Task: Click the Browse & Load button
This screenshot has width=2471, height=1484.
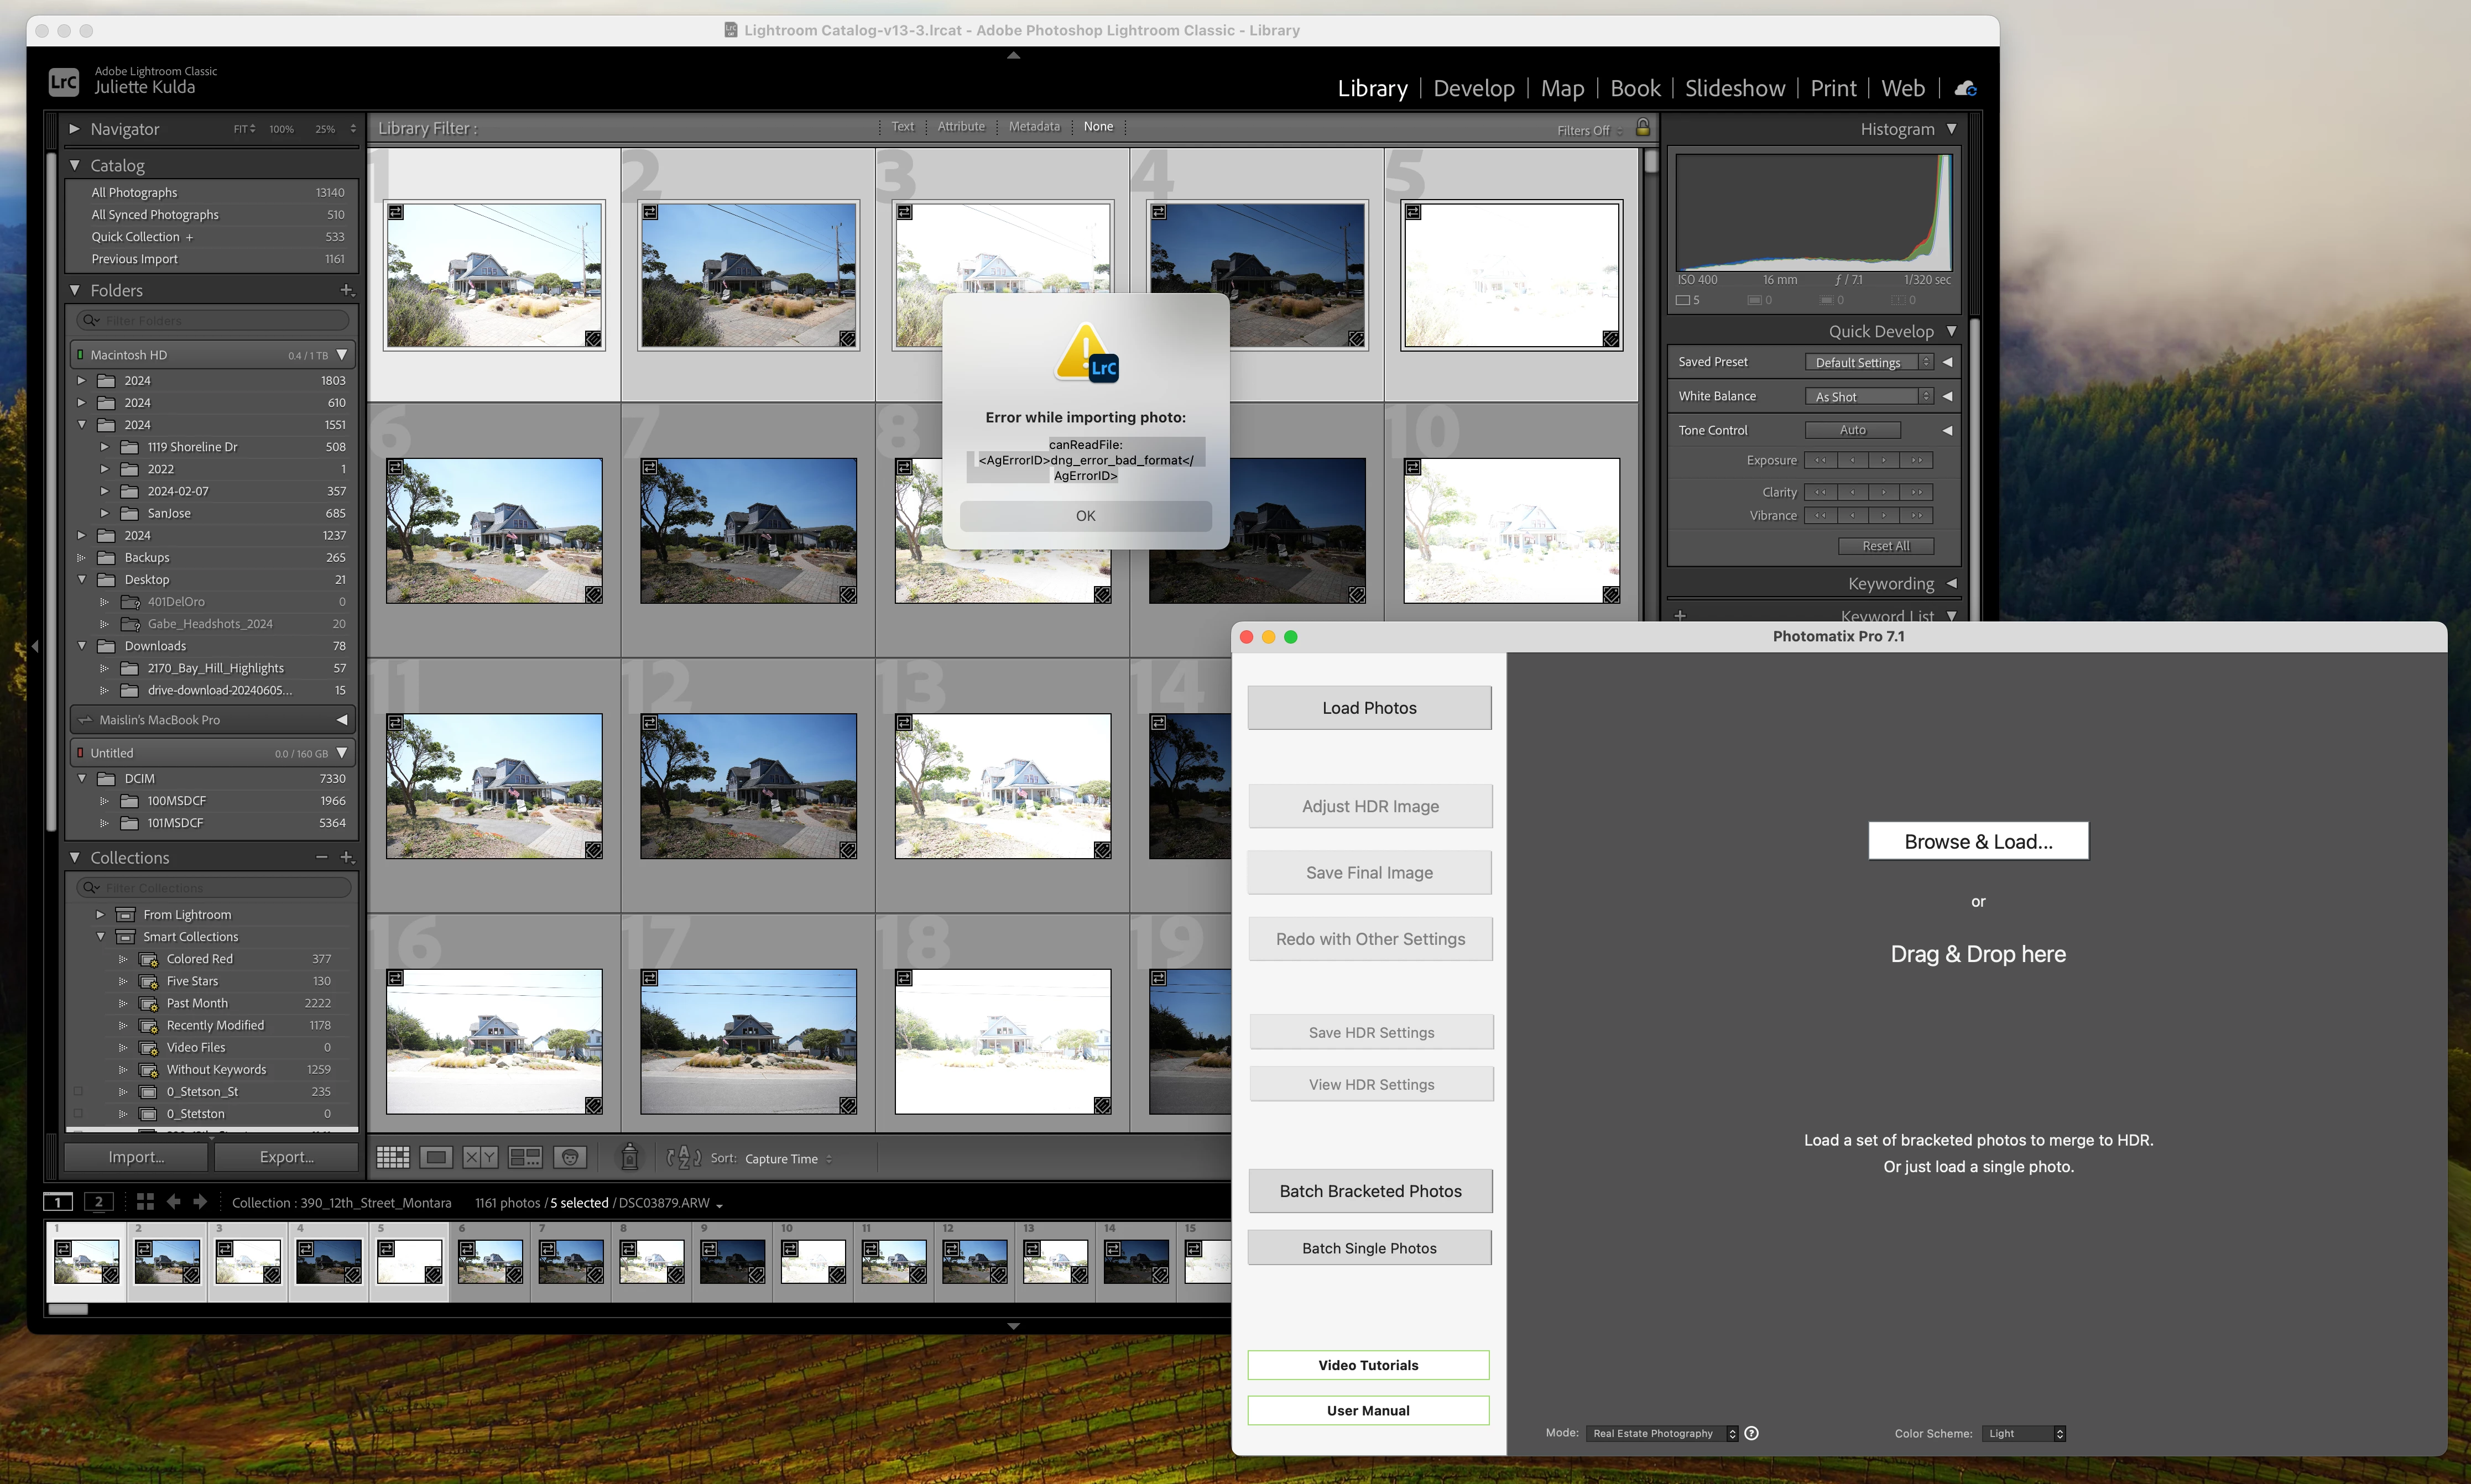Action: (1977, 841)
